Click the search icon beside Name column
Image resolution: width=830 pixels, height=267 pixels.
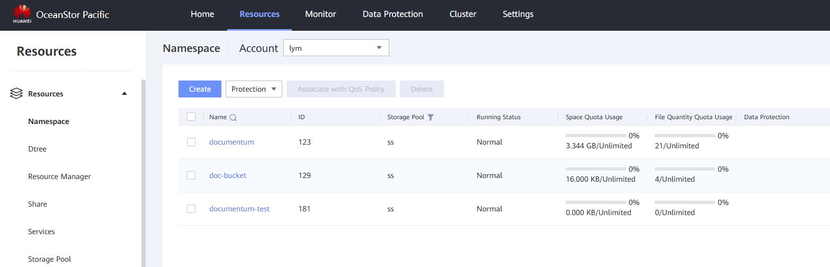pyautogui.click(x=233, y=118)
